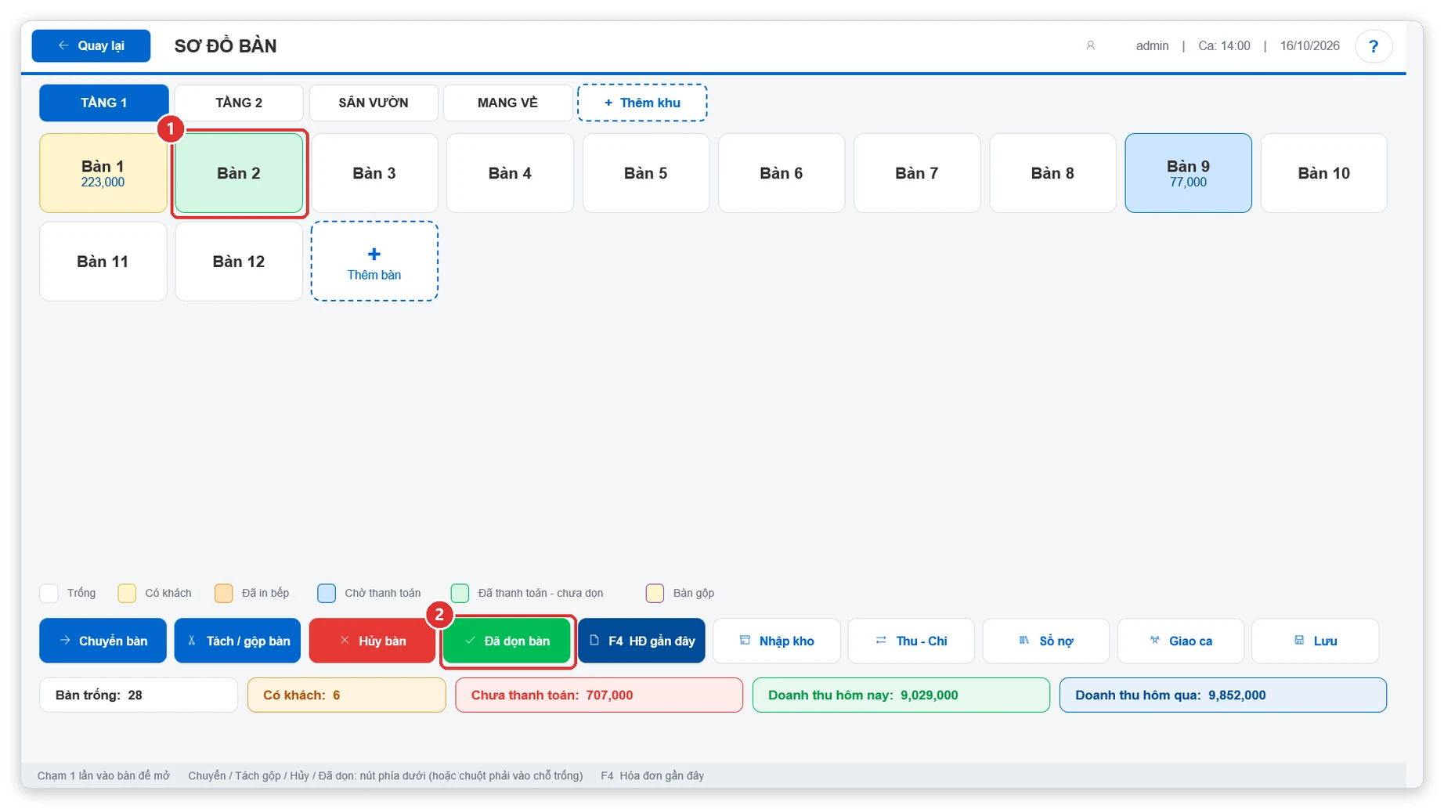The image size is (1444, 809).
Task: Open empty table Bàn 8
Action: pyautogui.click(x=1052, y=173)
